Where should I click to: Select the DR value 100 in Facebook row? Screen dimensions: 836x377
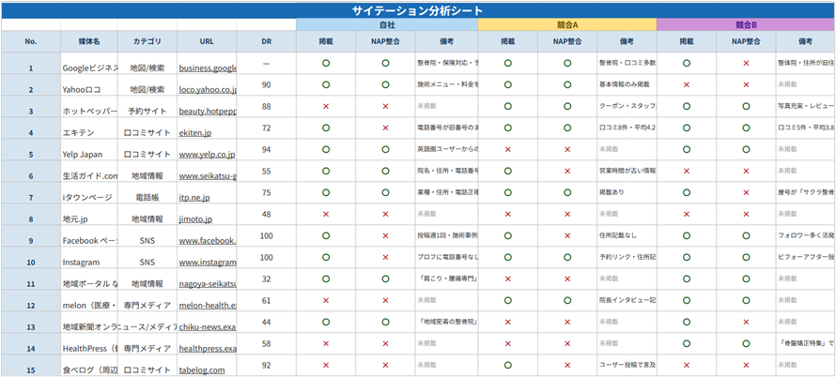[x=267, y=236]
